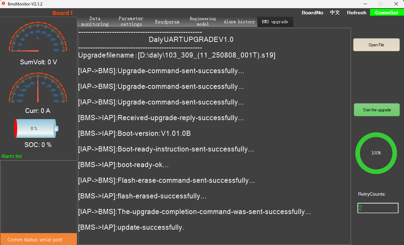Open the Data monitoring tab
Image resolution: width=404 pixels, height=245 pixels.
coord(95,21)
